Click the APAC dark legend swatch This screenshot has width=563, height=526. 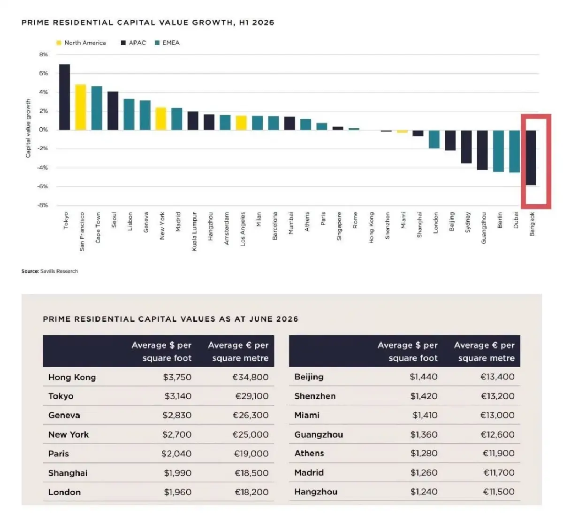point(123,43)
